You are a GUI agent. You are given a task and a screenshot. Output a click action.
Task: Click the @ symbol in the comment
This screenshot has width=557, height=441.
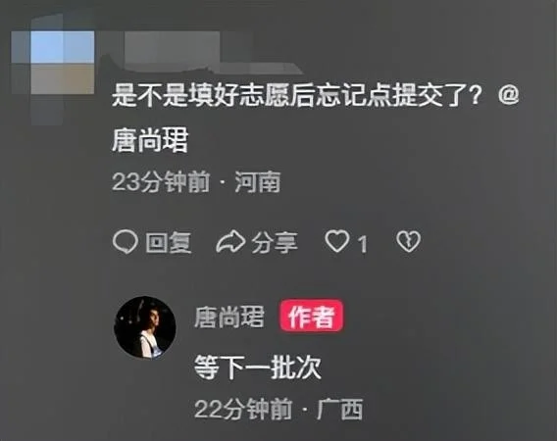[x=509, y=95]
